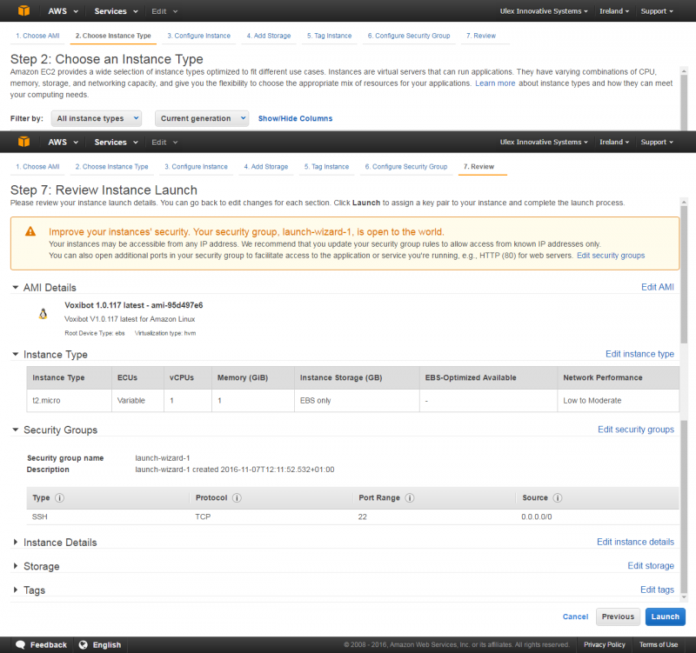
Task: Go to 1. Choose AMI tab in upper wizard
Action: point(37,36)
